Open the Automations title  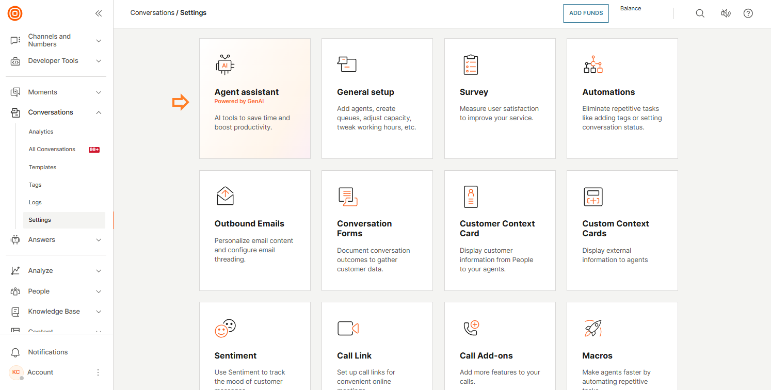[x=608, y=92]
